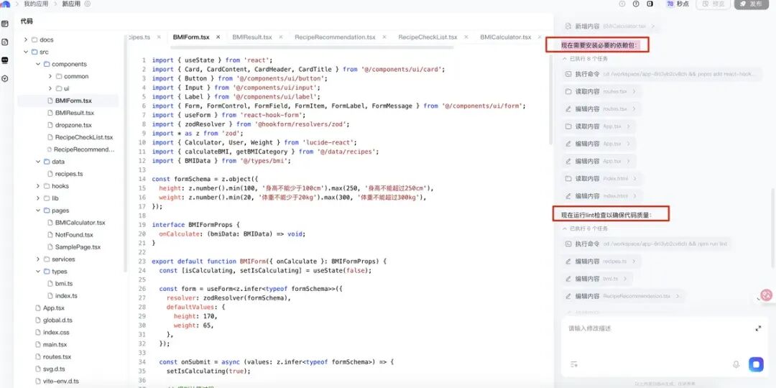
Task: Click the clock history icon in top bar
Action: tap(622, 4)
